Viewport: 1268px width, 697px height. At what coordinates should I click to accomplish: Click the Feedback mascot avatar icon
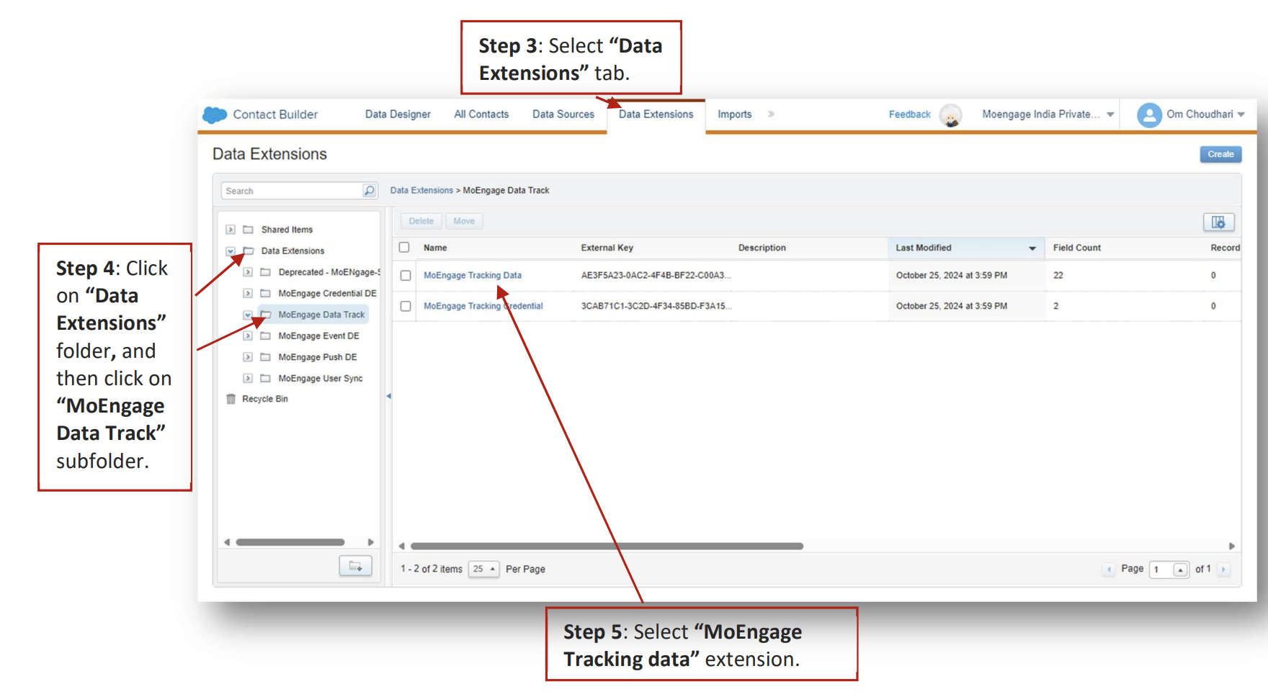pyautogui.click(x=951, y=115)
